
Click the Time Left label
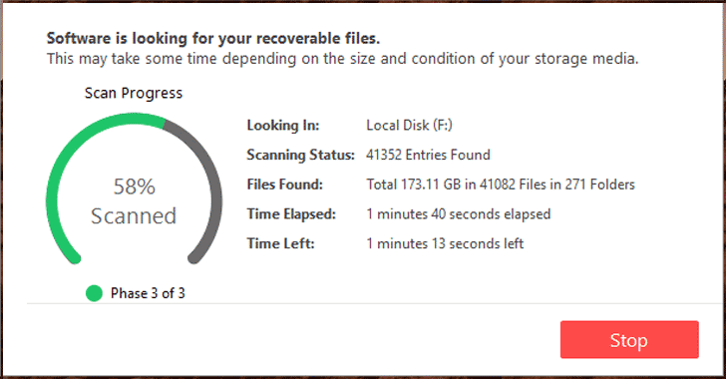click(280, 243)
